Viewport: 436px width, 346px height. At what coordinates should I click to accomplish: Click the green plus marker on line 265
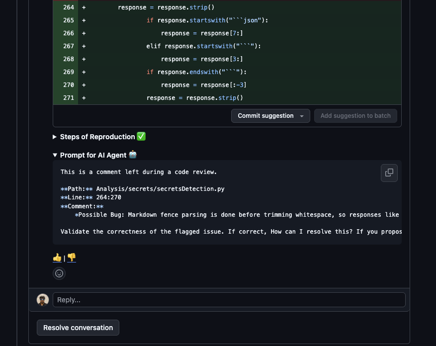point(84,20)
